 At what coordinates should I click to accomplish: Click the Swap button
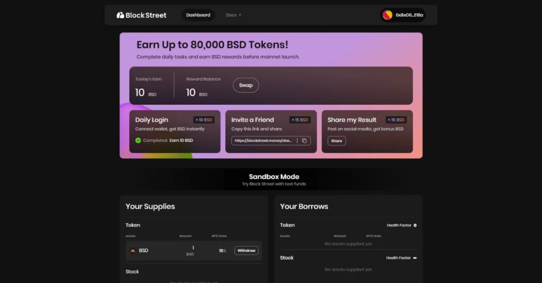(x=246, y=85)
